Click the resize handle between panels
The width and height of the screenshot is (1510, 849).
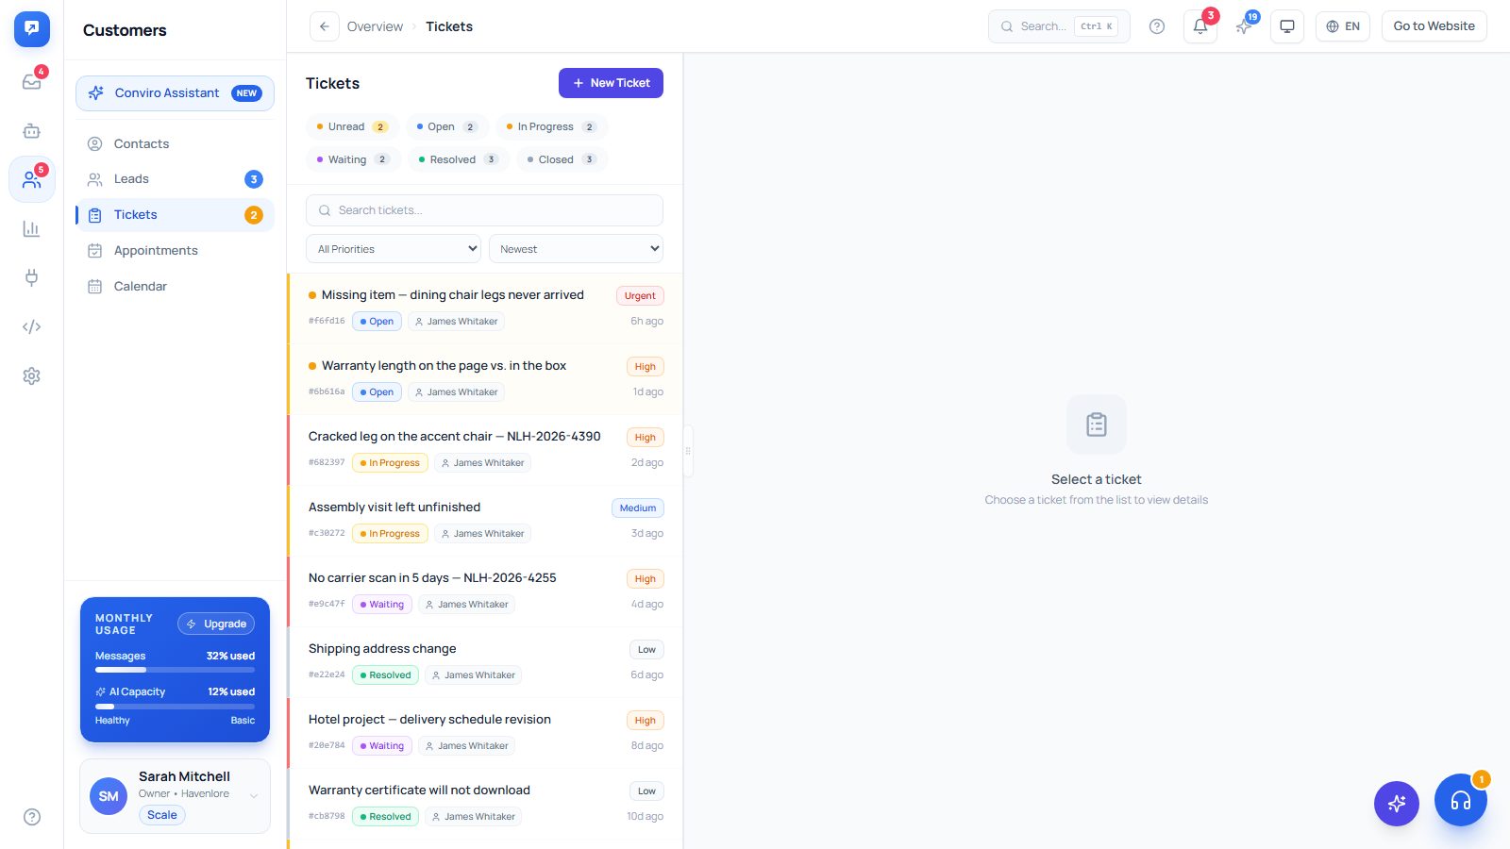(x=688, y=451)
